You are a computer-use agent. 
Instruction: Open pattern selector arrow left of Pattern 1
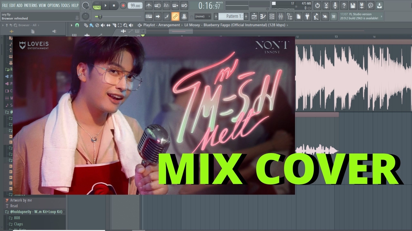point(216,17)
